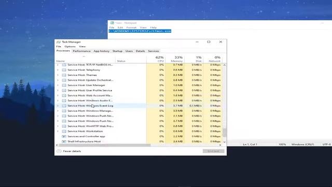
Task: Open Task Manager File menu
Action: [x=59, y=46]
